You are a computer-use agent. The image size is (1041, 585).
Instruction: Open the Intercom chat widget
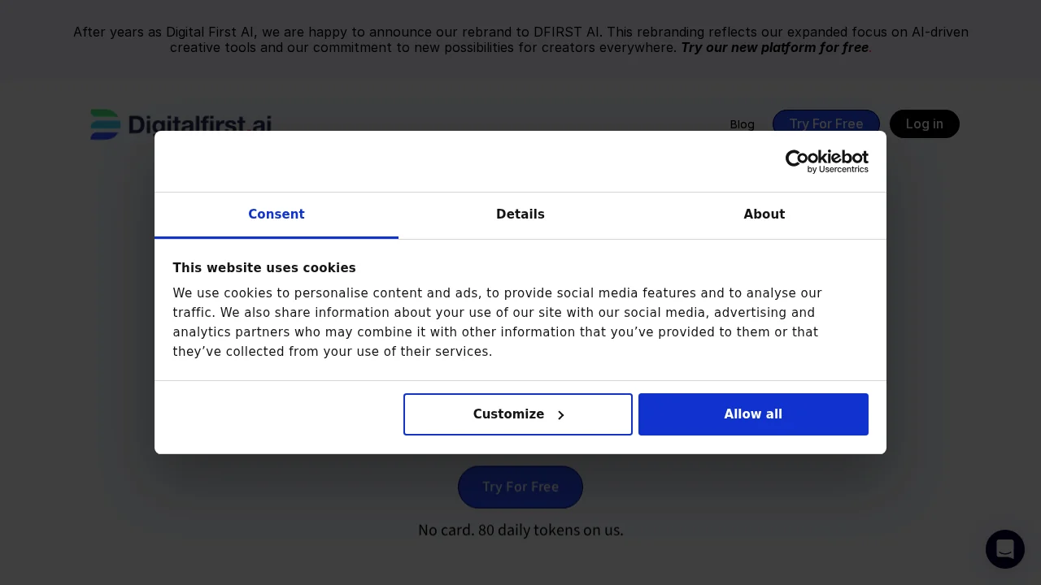click(1005, 549)
